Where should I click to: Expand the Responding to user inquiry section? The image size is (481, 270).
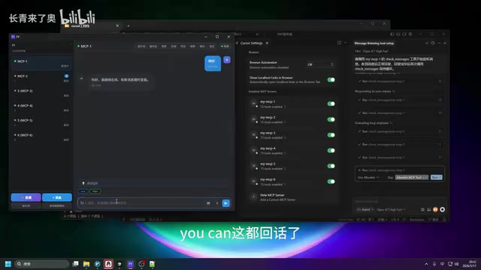[374, 91]
